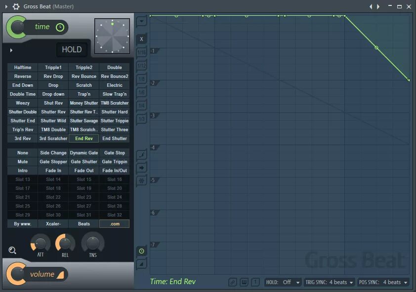The width and height of the screenshot is (416, 292).
Task: Select the Trap'n time preset
Action: point(84,94)
